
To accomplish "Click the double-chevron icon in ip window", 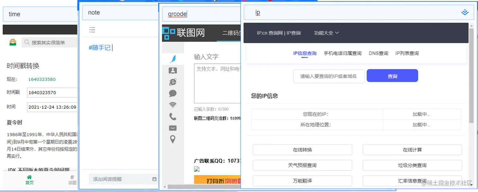I will coord(464,13).
